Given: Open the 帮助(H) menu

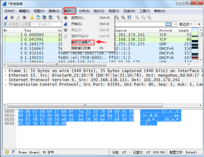Looking at the screenshot, I should 160,11.
